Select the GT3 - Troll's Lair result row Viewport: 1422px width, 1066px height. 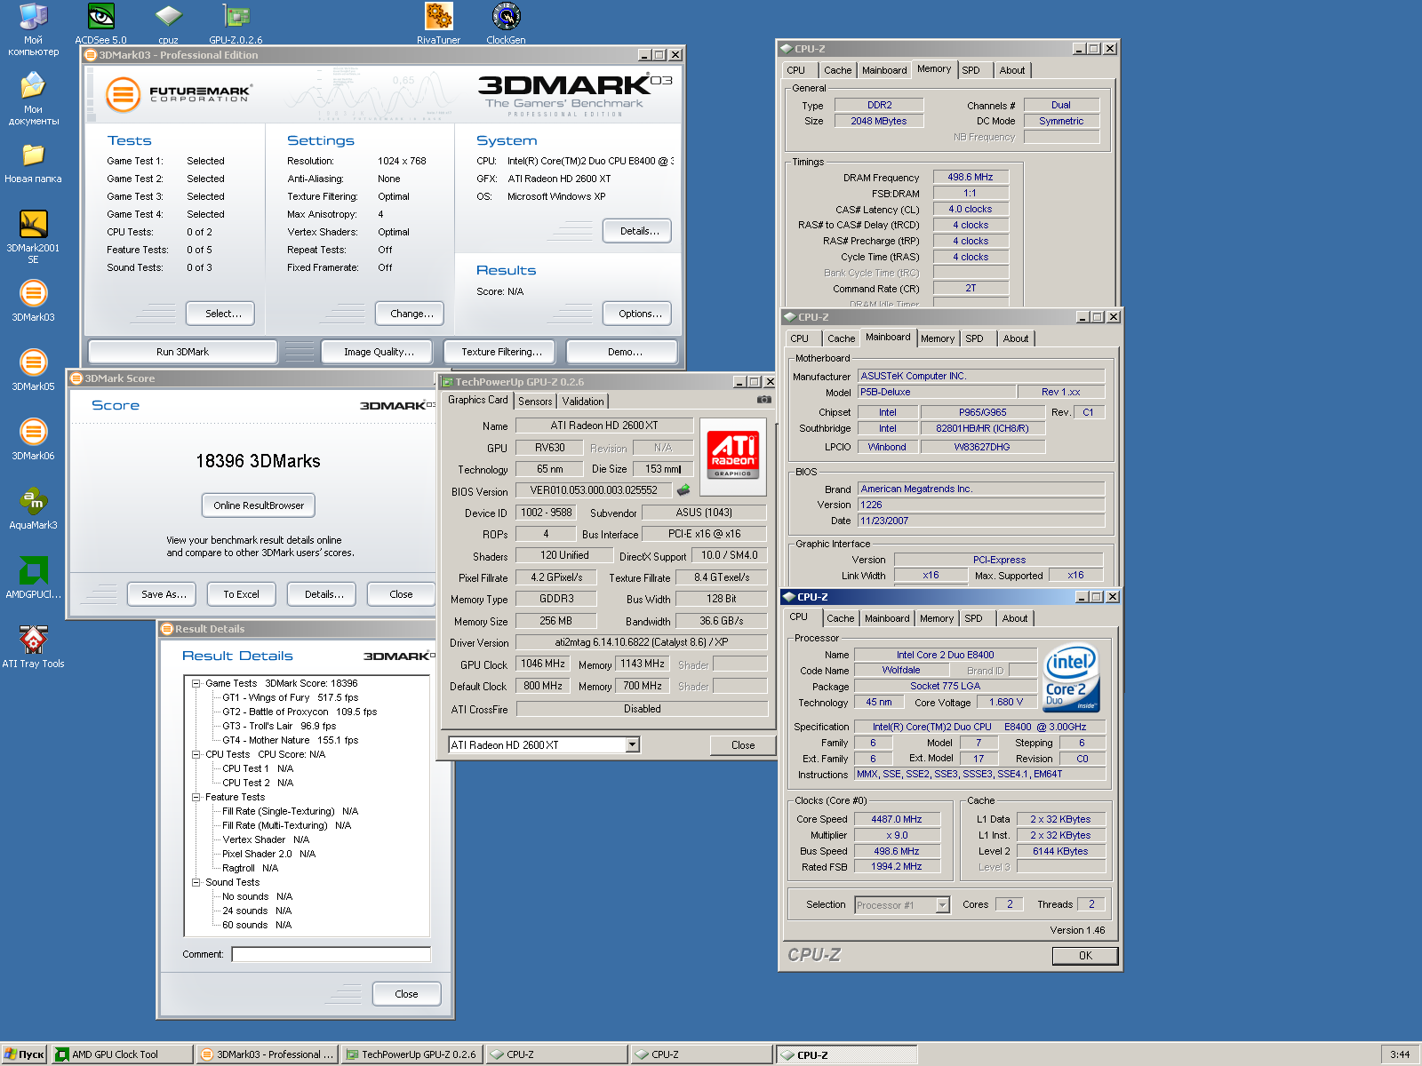pyautogui.click(x=279, y=726)
